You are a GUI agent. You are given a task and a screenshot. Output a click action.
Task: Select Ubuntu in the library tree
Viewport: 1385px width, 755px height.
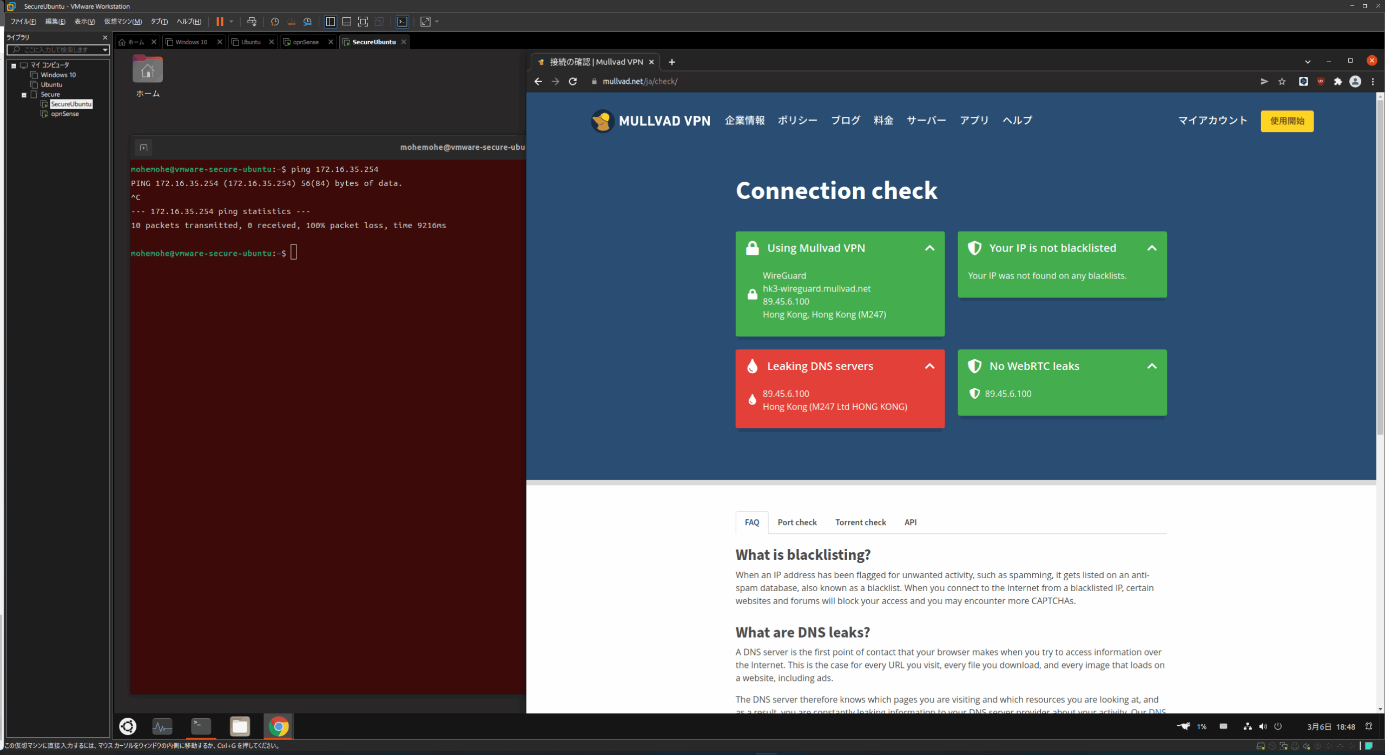click(x=51, y=85)
